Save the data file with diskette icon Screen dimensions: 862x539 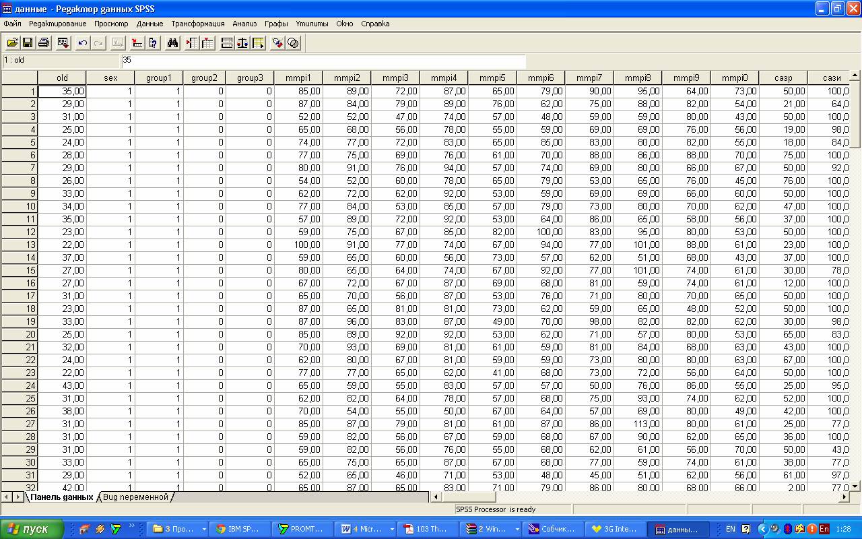pyautogui.click(x=28, y=43)
